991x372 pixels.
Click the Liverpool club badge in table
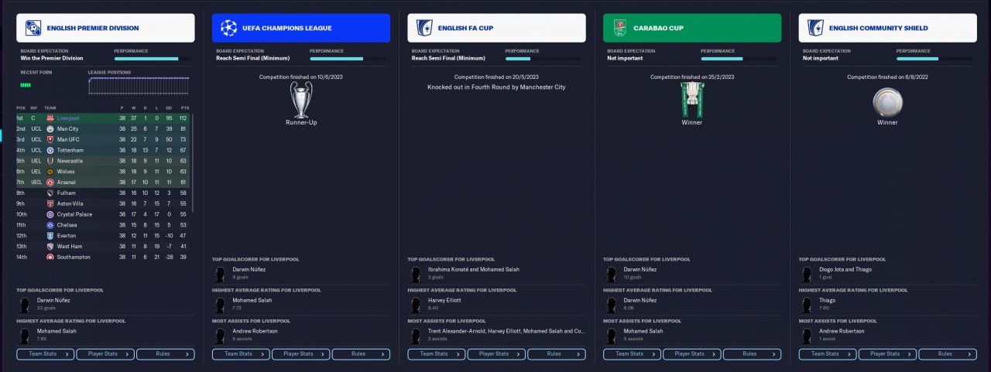coord(50,118)
